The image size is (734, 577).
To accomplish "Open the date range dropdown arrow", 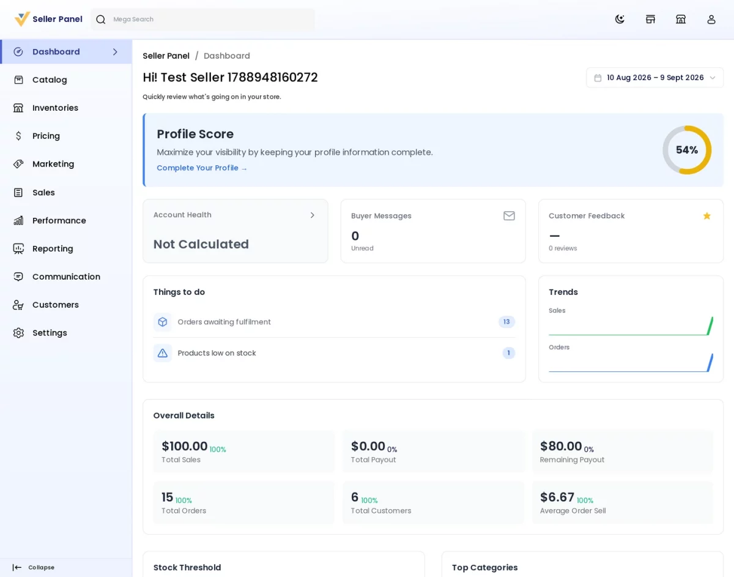I will pyautogui.click(x=712, y=78).
